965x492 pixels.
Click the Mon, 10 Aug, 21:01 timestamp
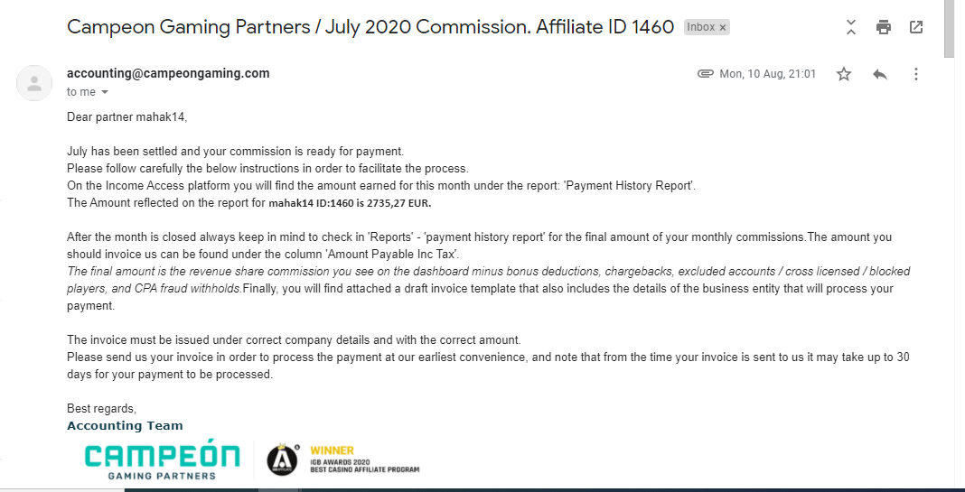767,74
